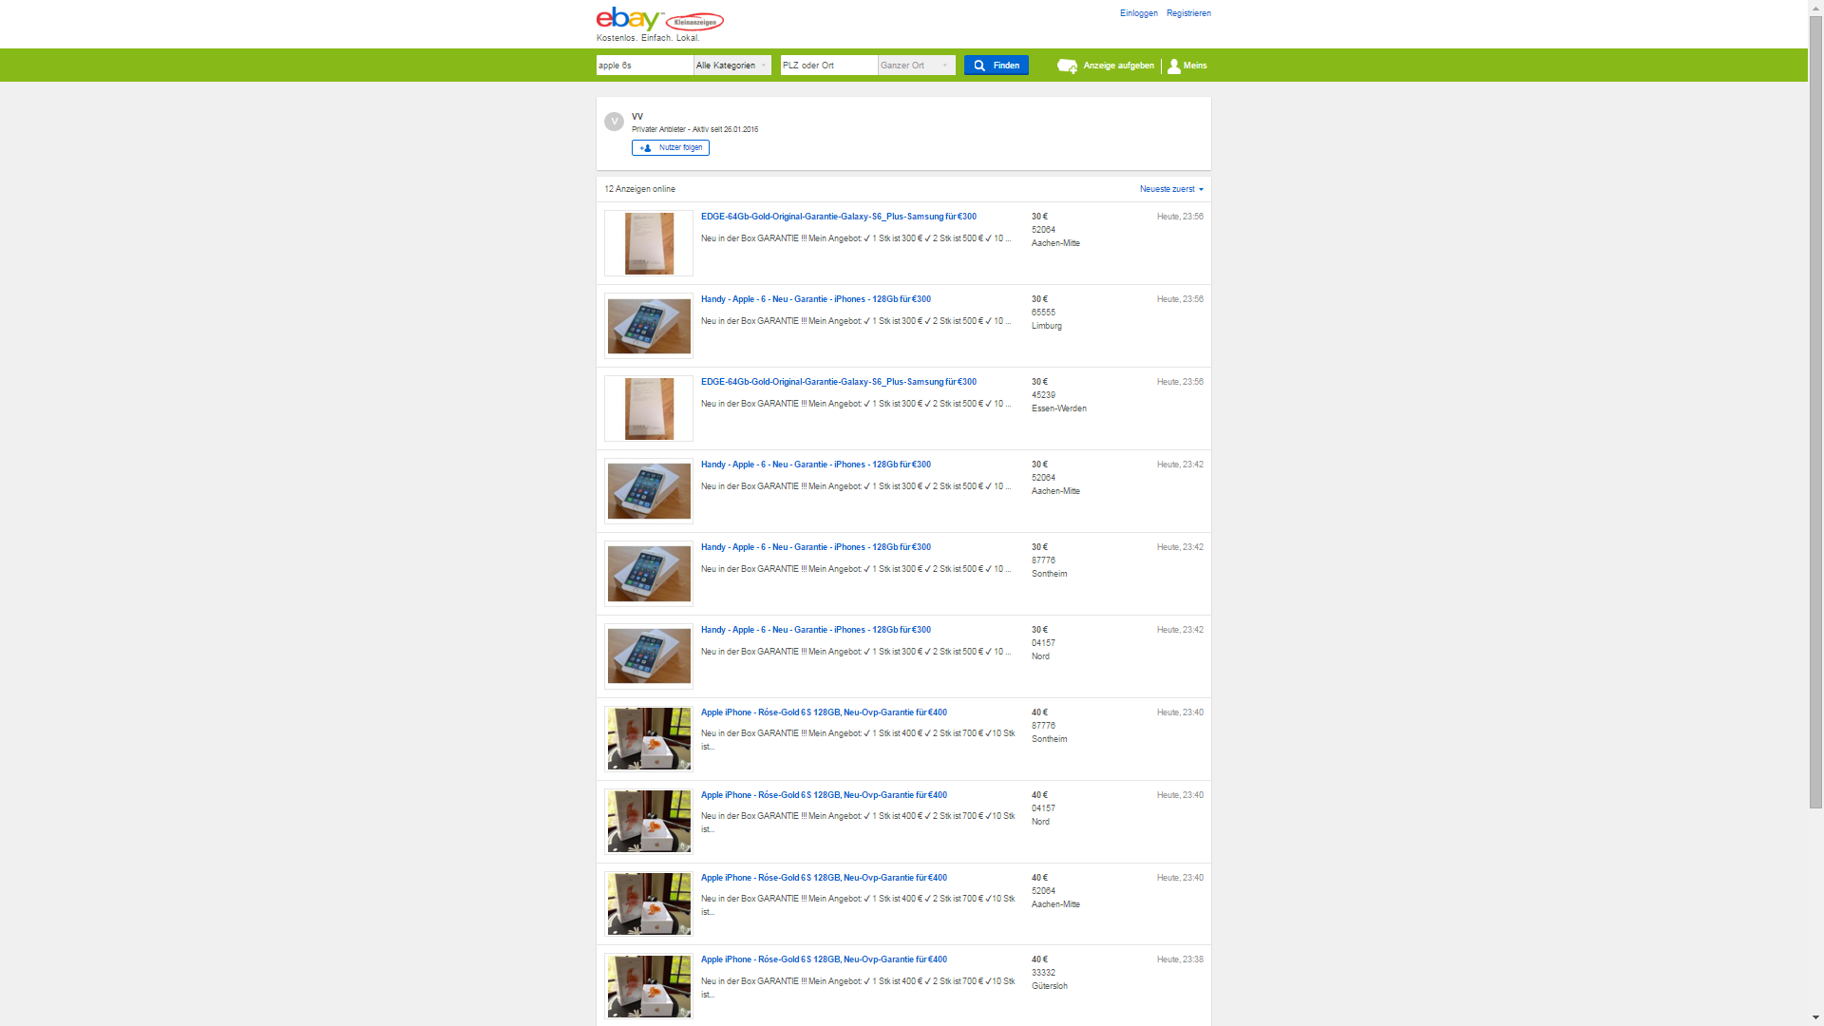This screenshot has height=1026, width=1824.
Task: Click the Meins user profile icon
Action: (1174, 66)
